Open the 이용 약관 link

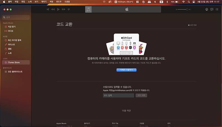tap(127, 111)
